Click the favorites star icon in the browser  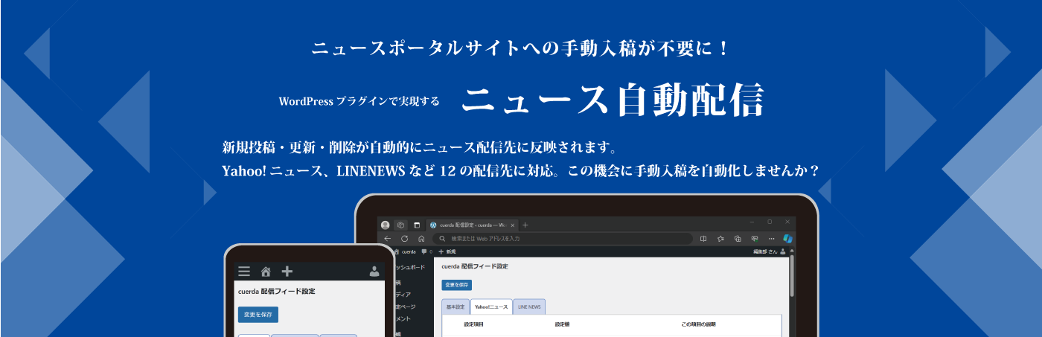[x=720, y=239]
